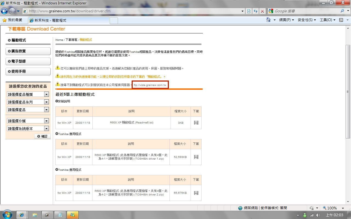Click the browser Forward arrow button
The image size is (351, 219).
tap(12, 11)
